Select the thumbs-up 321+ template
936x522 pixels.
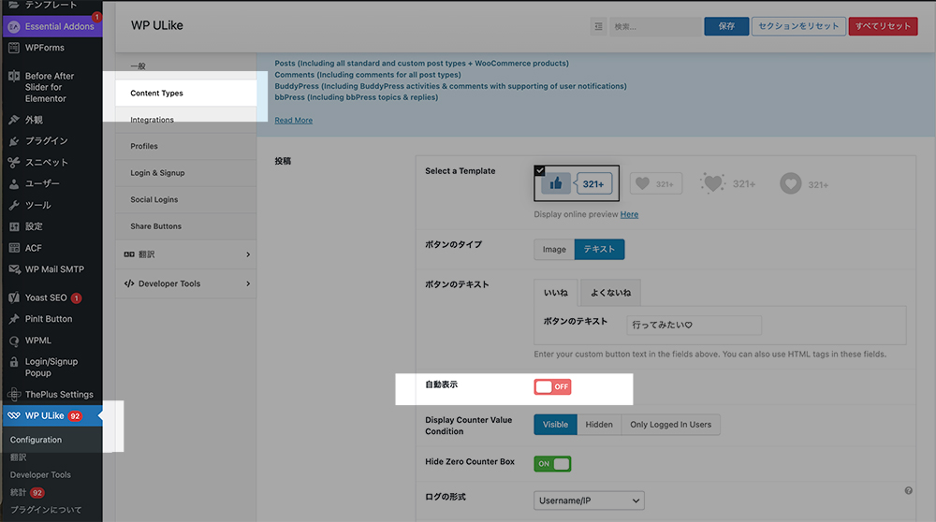577,184
